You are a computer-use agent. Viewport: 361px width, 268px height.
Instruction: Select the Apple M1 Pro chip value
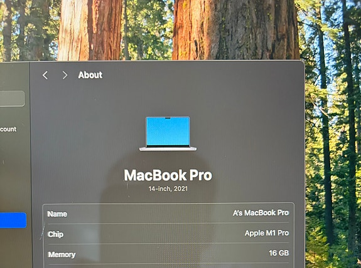(267, 233)
